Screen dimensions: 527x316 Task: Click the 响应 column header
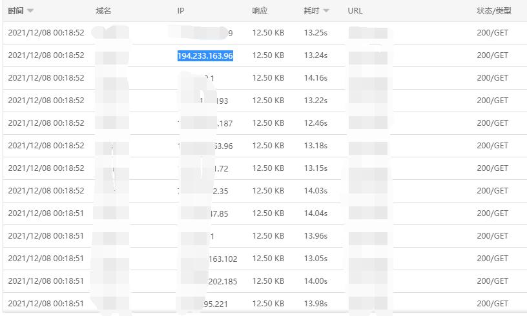[260, 11]
